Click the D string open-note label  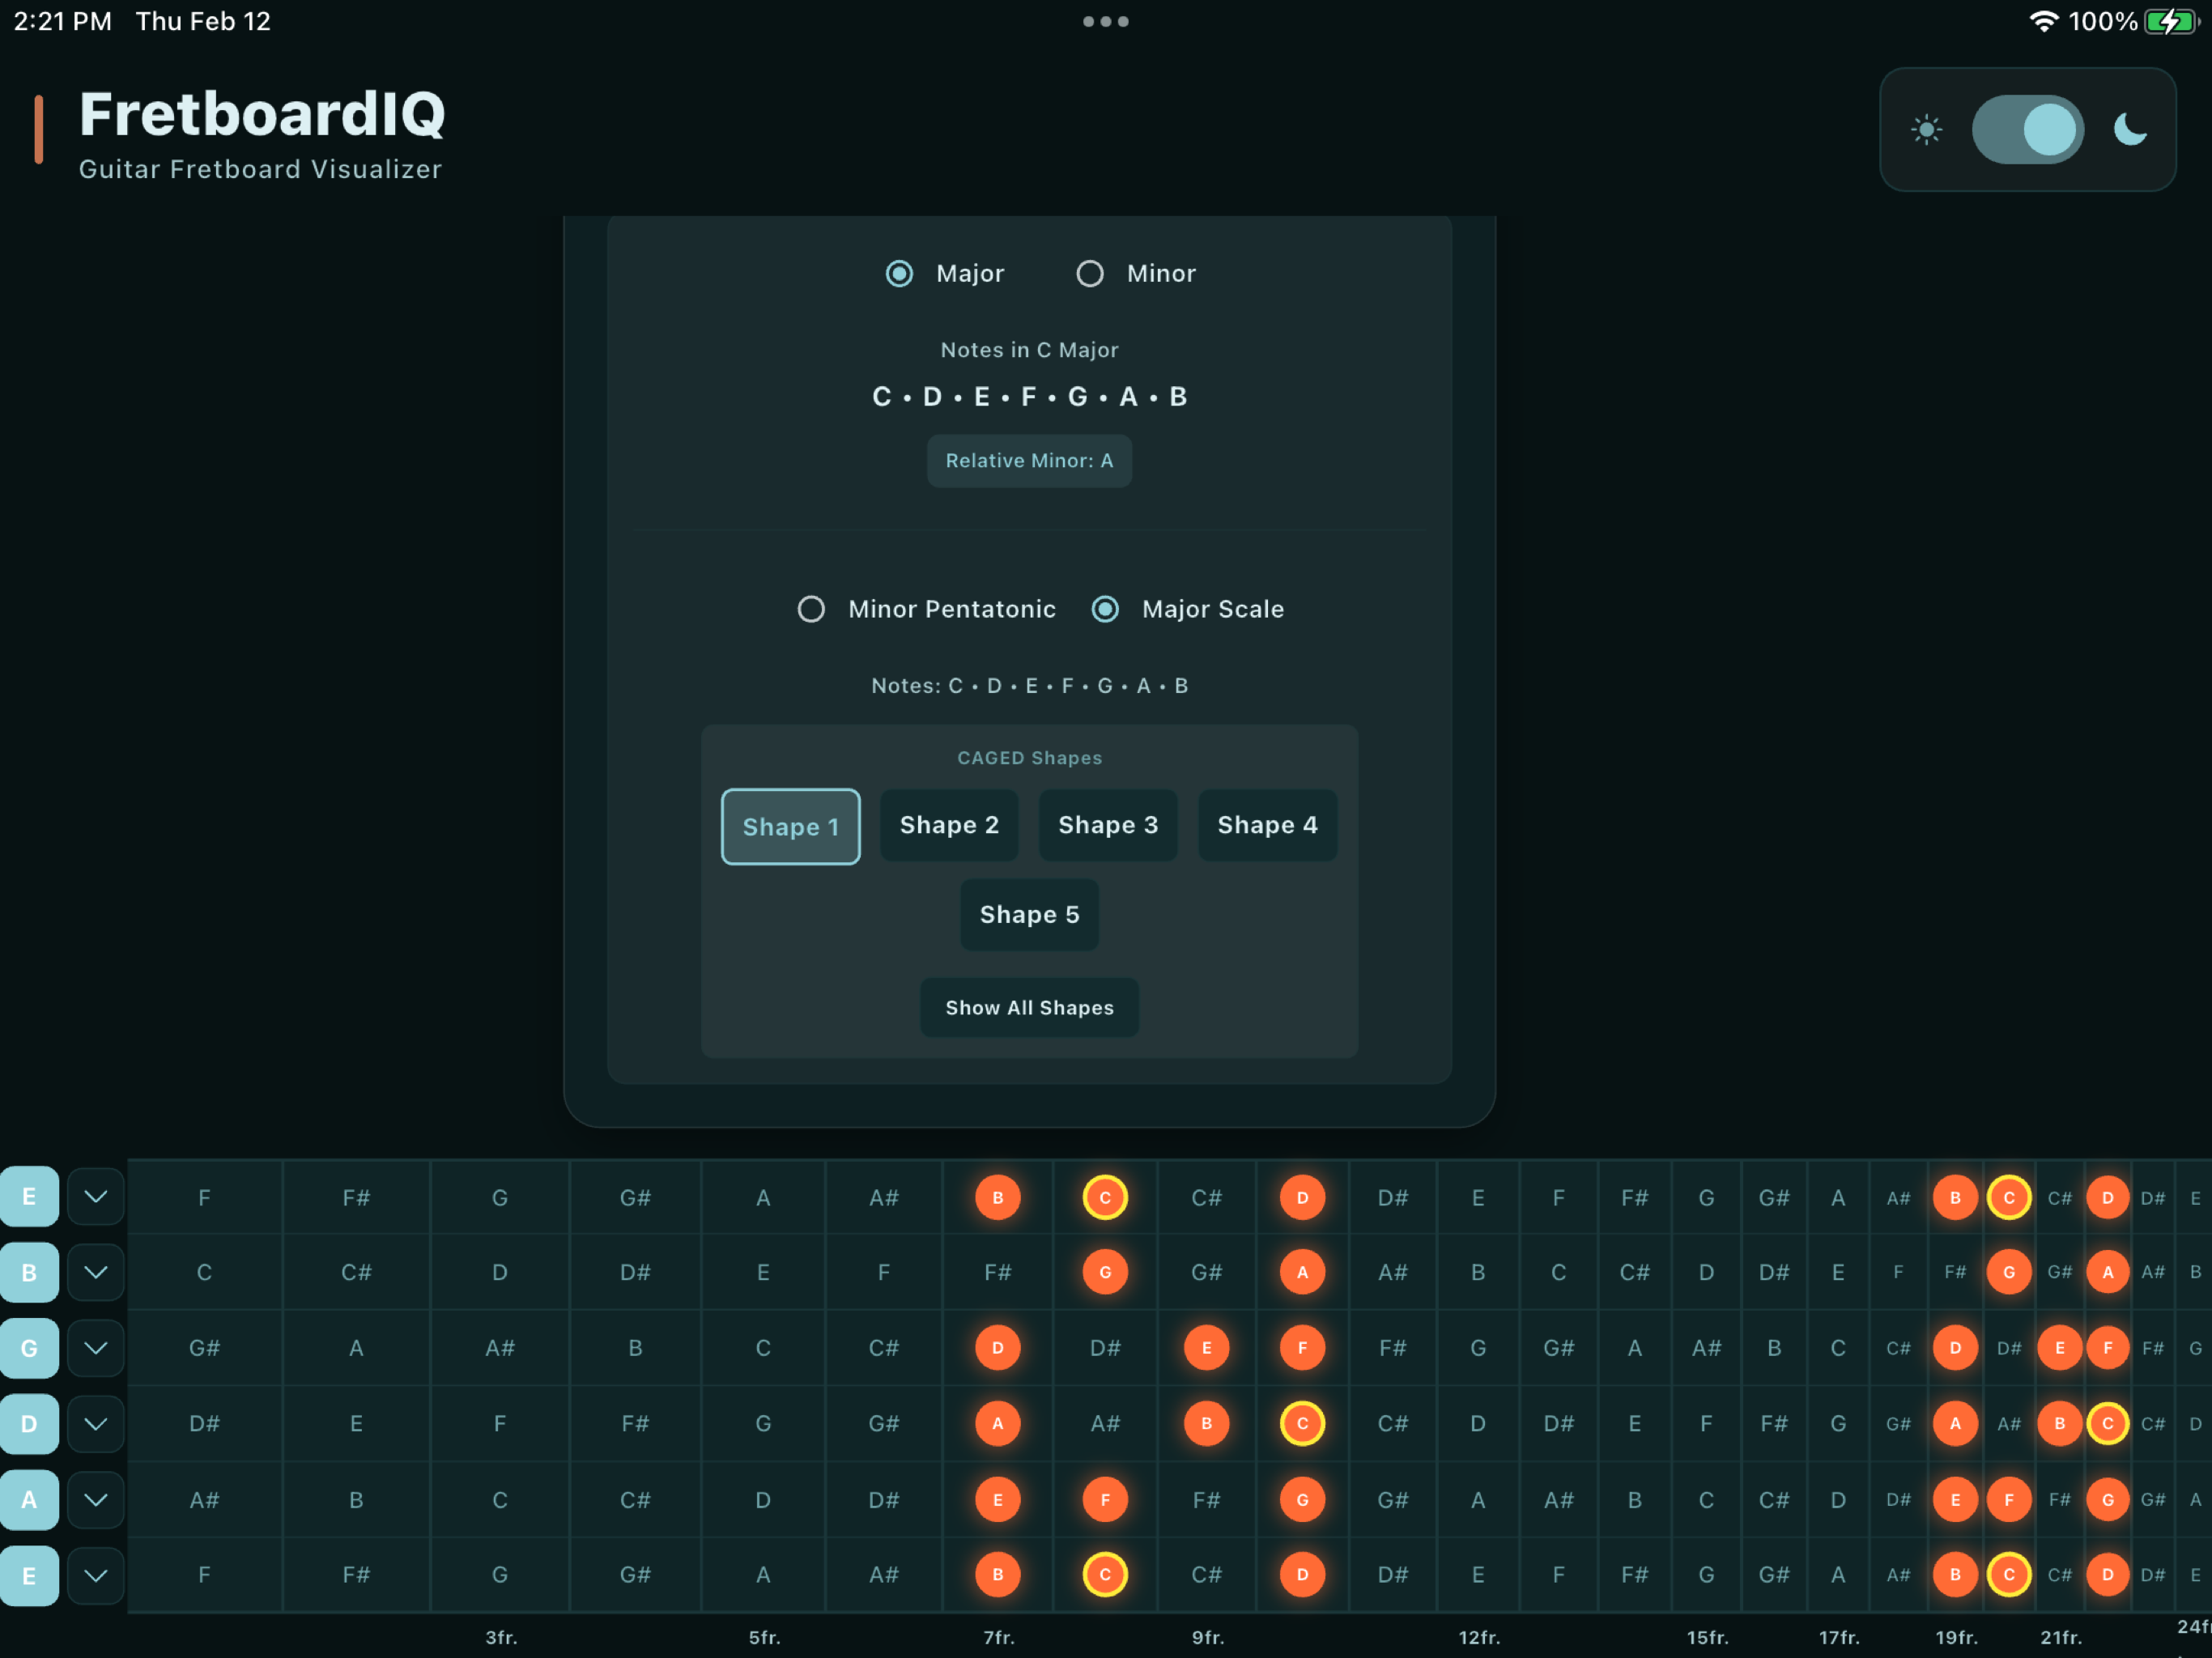click(29, 1424)
